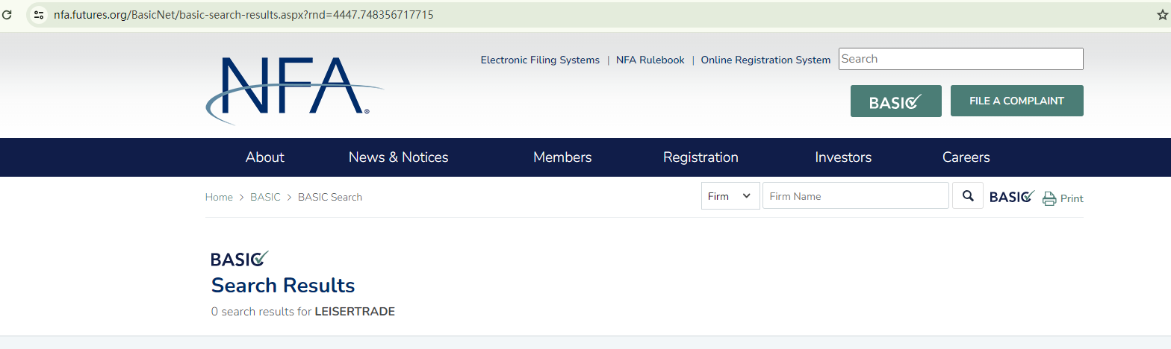Open the Electronic Filing Systems link

click(x=540, y=60)
